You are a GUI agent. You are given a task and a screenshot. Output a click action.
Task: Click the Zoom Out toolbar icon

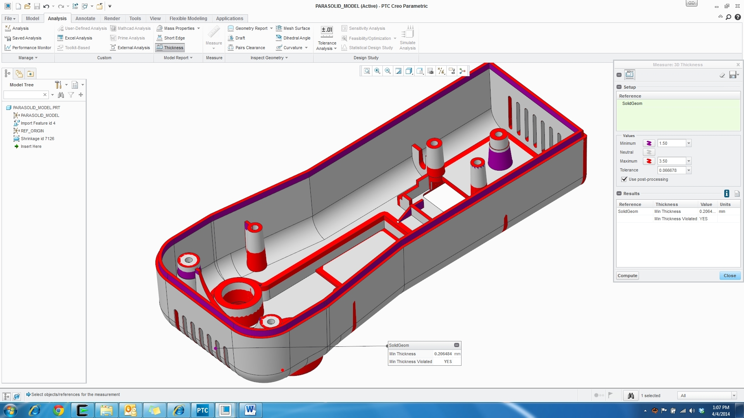tap(387, 71)
